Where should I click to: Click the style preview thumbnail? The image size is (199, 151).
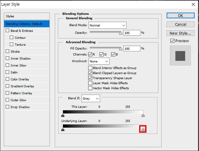[x=180, y=56]
